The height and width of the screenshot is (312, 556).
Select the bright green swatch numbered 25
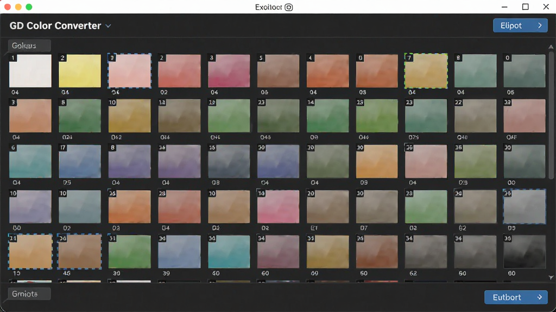[x=377, y=116]
